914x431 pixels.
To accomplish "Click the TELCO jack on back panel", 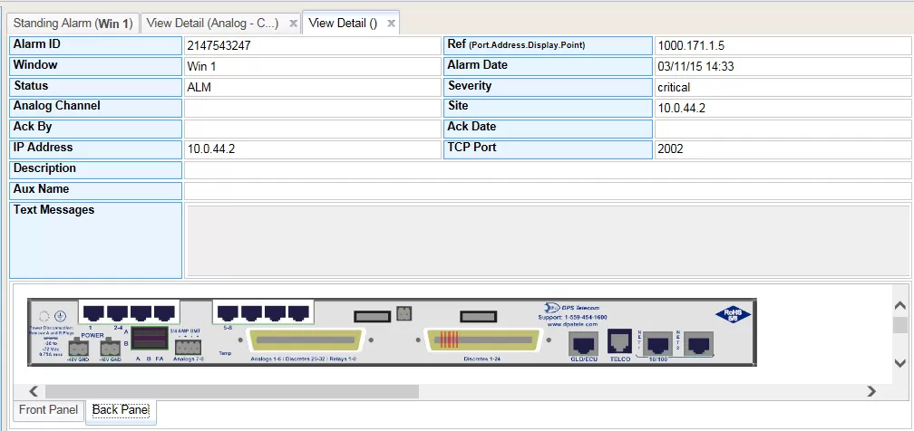I will (x=620, y=342).
